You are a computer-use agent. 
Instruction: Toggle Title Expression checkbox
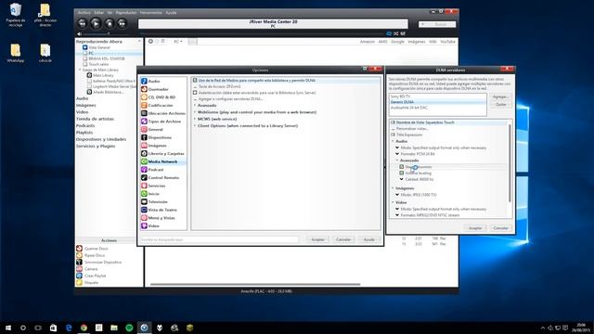[393, 135]
